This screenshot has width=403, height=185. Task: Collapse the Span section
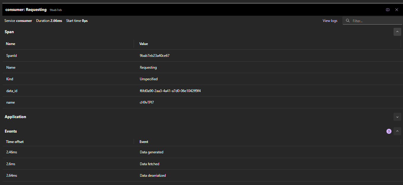[x=397, y=32]
